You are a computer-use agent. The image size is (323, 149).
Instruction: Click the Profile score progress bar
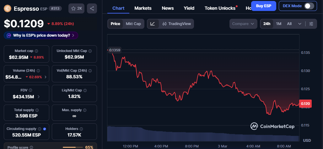click(x=72, y=147)
